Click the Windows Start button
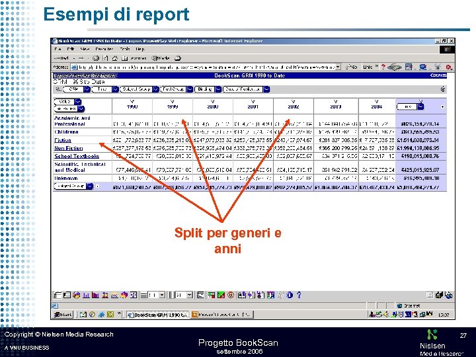 pyautogui.click(x=63, y=315)
